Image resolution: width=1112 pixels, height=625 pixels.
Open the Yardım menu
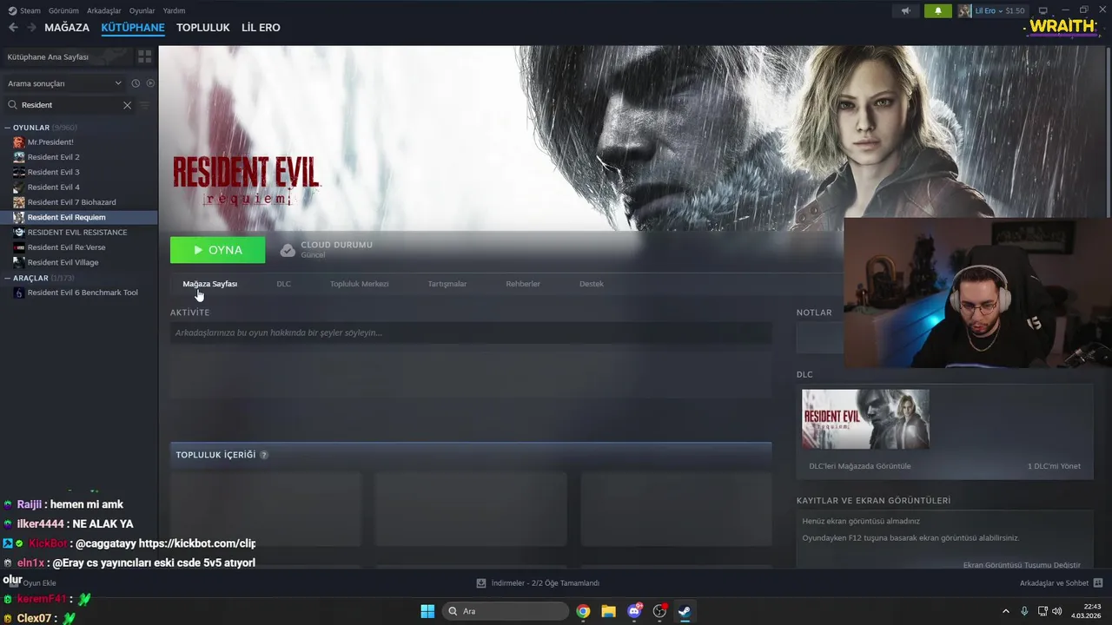point(174,10)
